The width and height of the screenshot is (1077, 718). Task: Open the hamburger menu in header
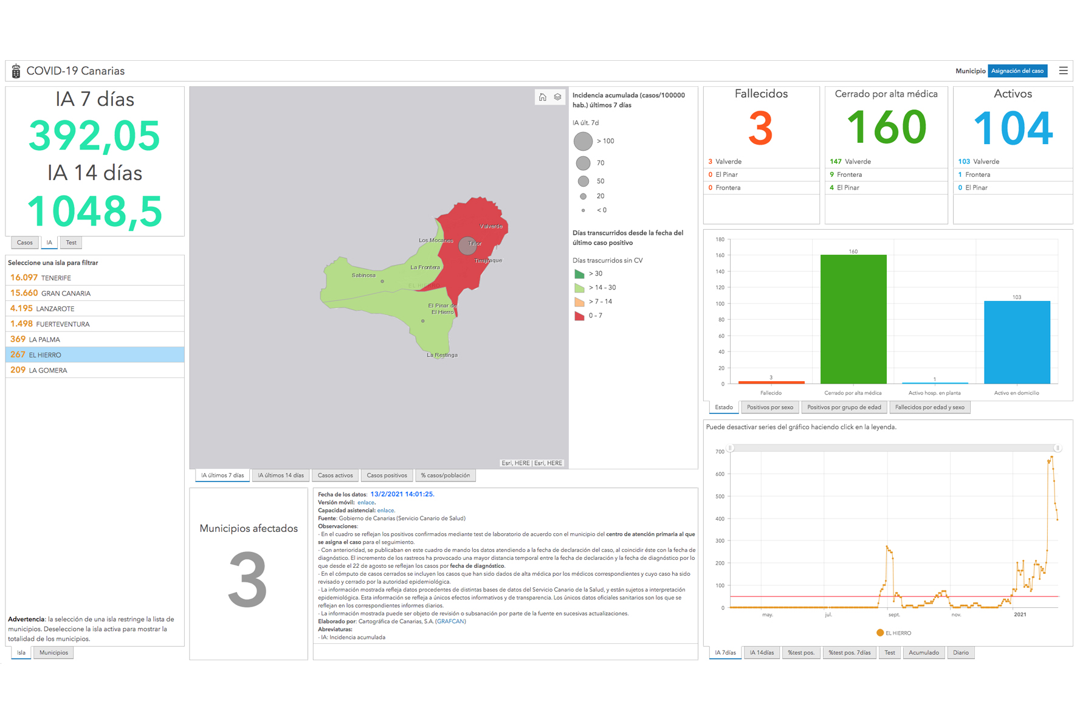tap(1062, 71)
